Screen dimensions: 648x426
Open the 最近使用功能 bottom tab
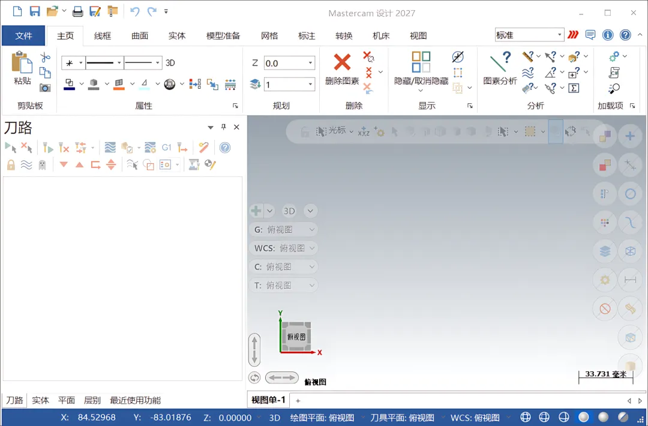pyautogui.click(x=135, y=400)
